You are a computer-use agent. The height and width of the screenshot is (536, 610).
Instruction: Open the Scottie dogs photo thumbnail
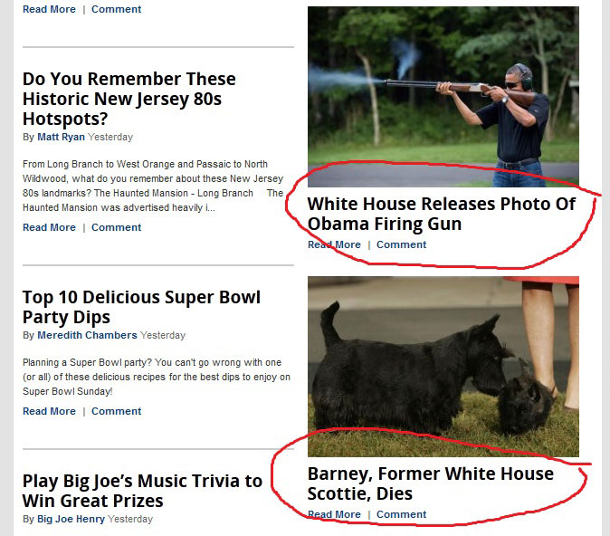tap(443, 367)
